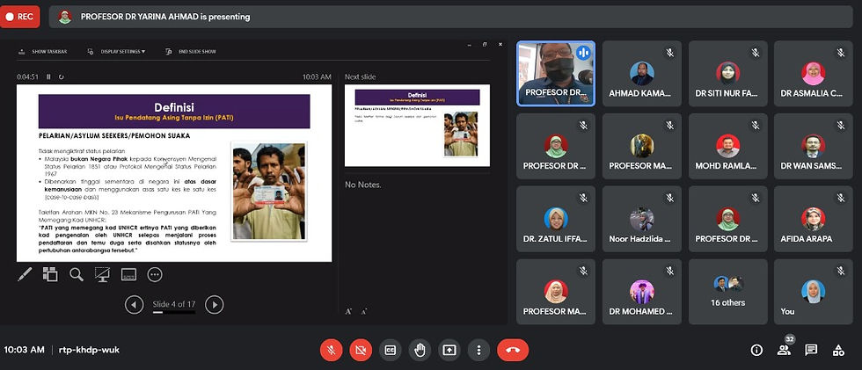Open see all slides grid

tap(50, 274)
